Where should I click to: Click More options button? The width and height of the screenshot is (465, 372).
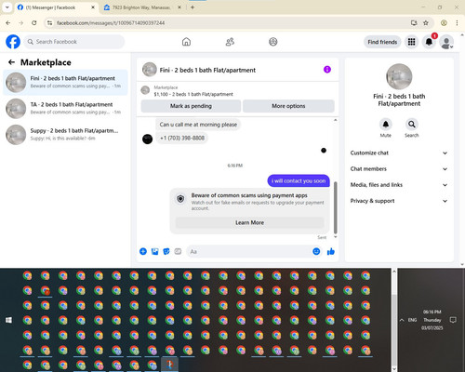[x=288, y=106]
